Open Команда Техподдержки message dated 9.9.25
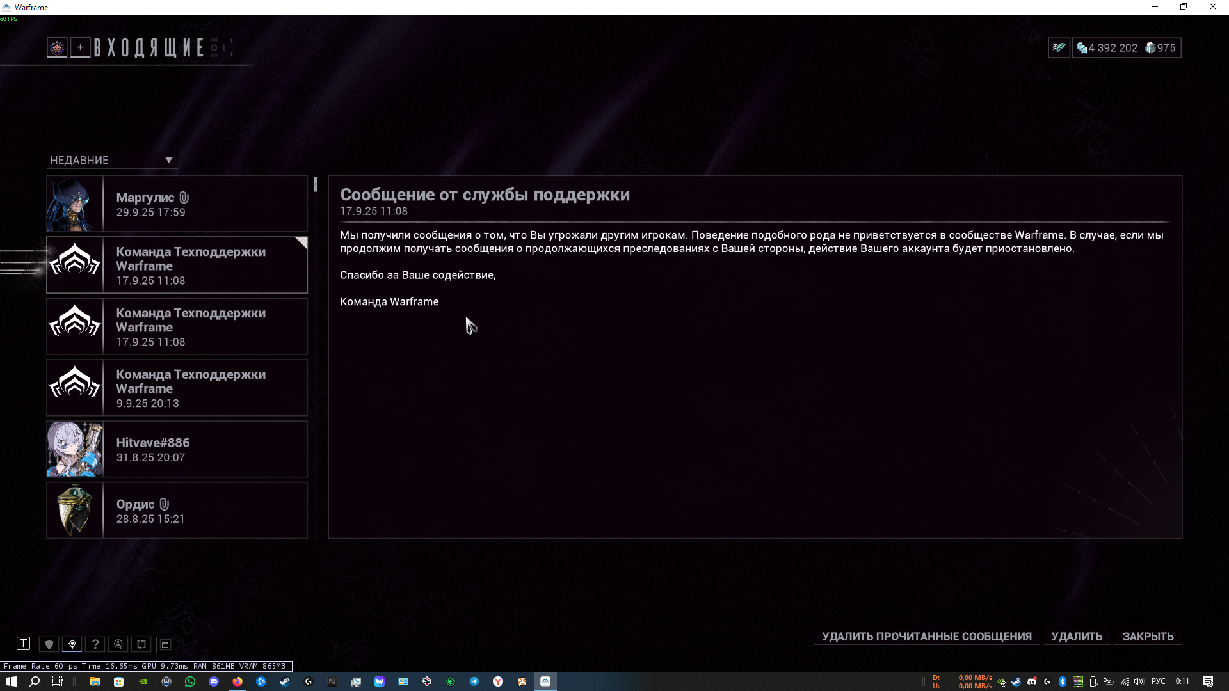The height and width of the screenshot is (691, 1229). click(177, 388)
